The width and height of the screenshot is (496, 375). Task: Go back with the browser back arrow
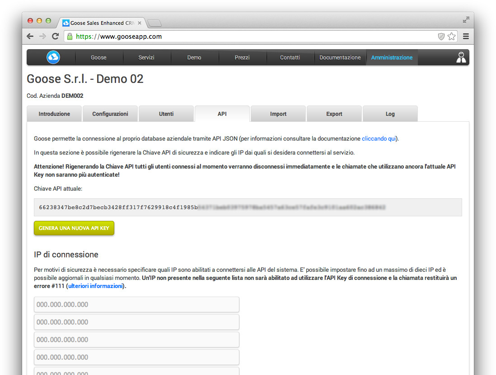coord(30,37)
